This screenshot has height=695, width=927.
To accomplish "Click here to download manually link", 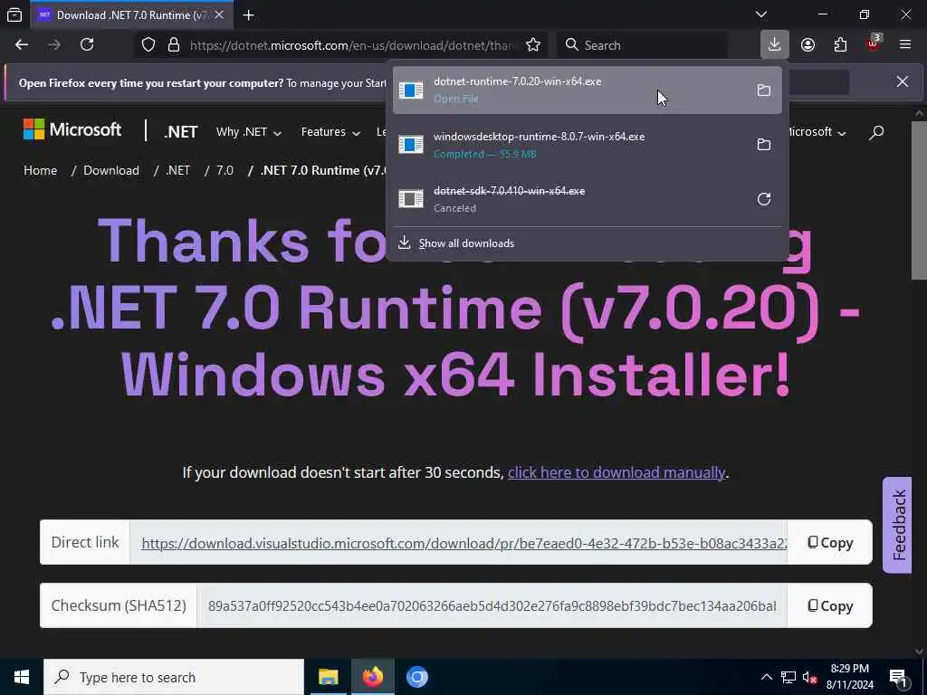I will [616, 472].
